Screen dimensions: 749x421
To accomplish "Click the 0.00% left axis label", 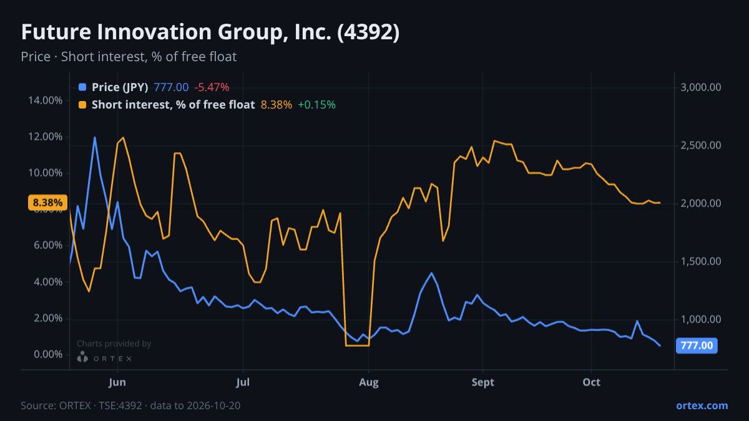I will pos(48,354).
